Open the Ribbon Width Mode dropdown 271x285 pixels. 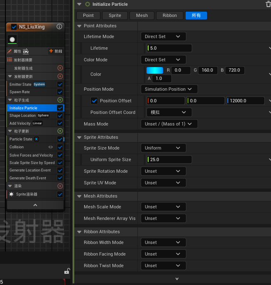[164, 242]
